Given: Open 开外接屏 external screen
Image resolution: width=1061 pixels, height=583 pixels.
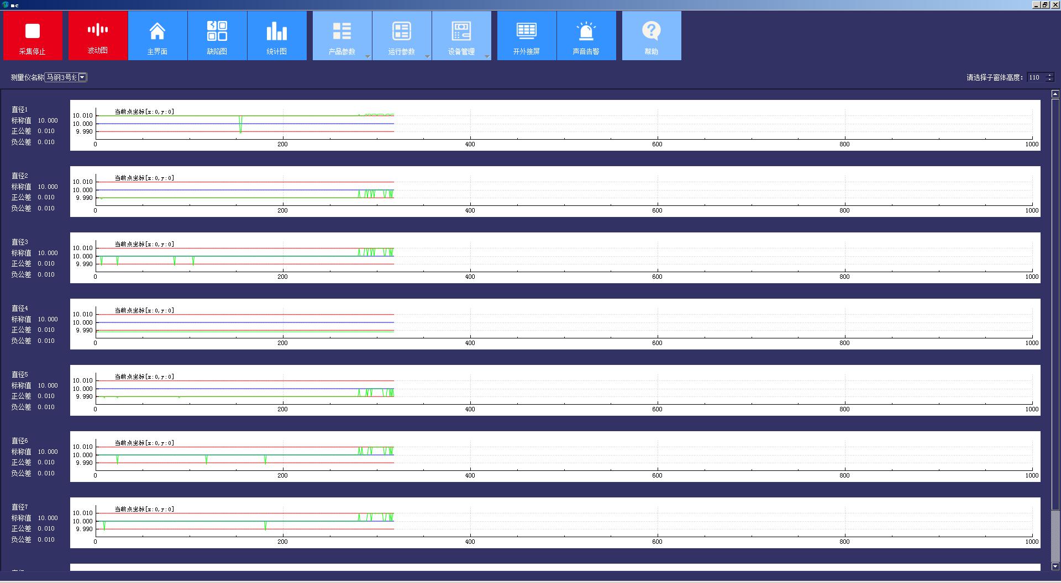Looking at the screenshot, I should pos(527,36).
